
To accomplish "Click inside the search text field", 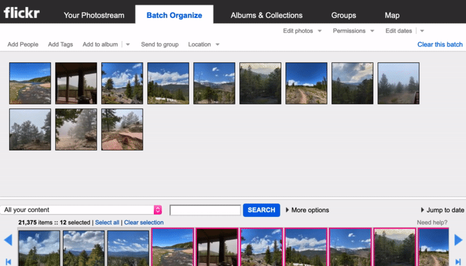I will [205, 210].
